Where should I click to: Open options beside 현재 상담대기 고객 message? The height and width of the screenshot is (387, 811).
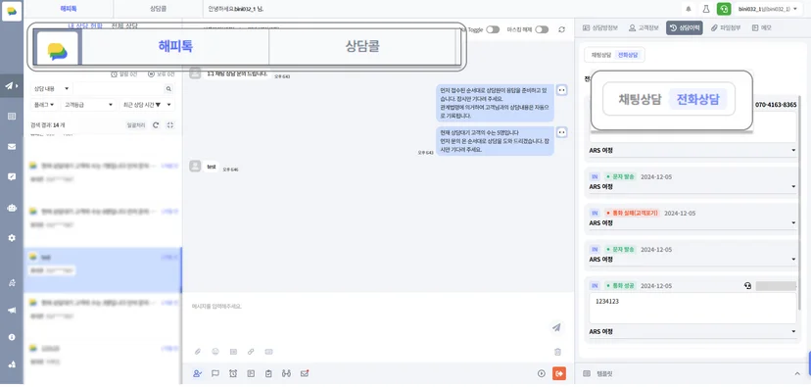pos(561,132)
